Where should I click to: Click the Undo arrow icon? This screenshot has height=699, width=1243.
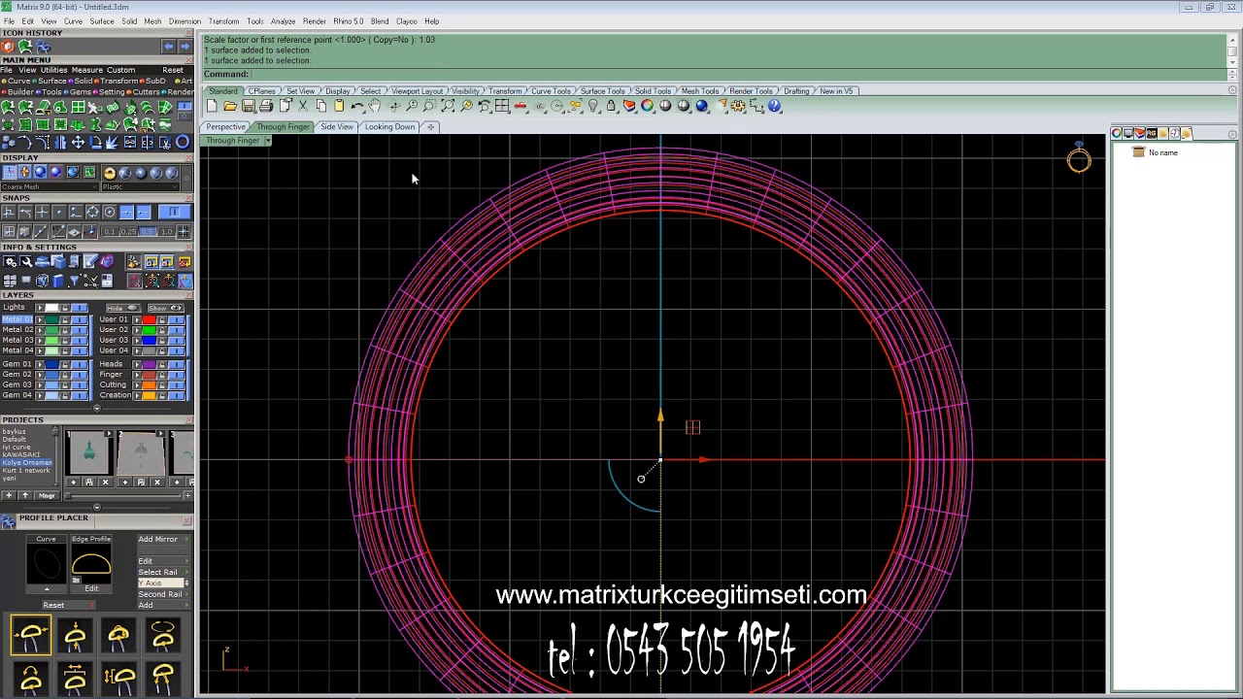click(356, 106)
